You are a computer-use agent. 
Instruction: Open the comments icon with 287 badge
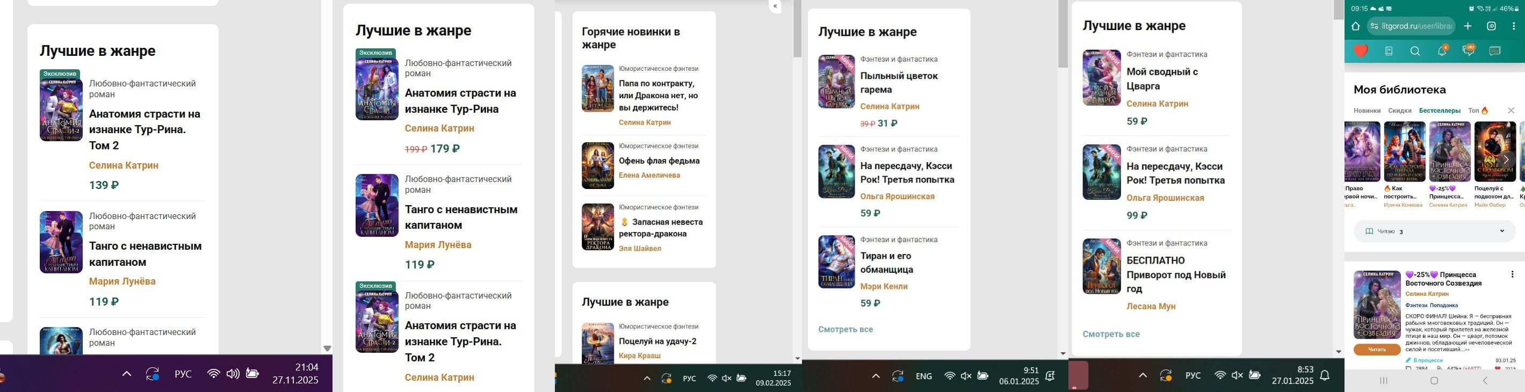[x=1469, y=50]
